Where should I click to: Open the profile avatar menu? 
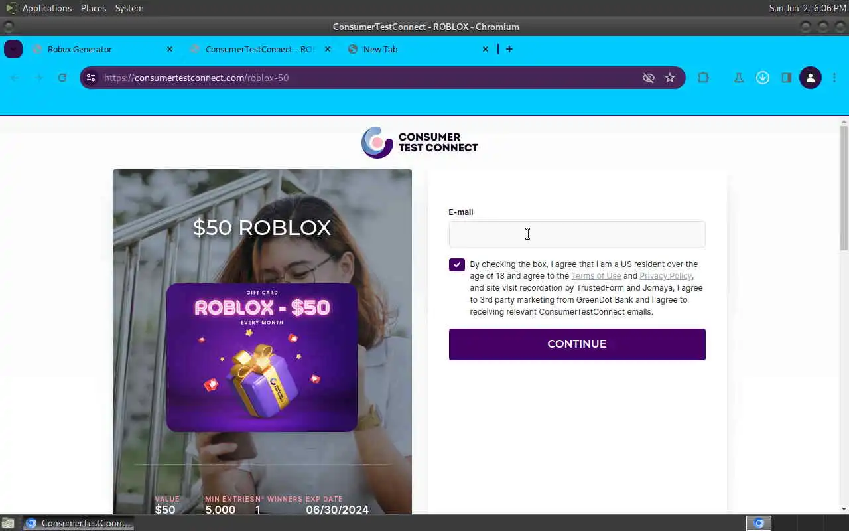tap(810, 78)
